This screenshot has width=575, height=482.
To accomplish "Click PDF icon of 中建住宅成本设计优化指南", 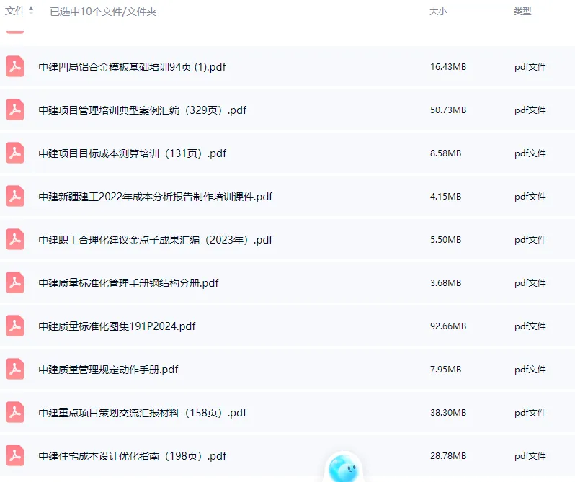I will tap(15, 455).
